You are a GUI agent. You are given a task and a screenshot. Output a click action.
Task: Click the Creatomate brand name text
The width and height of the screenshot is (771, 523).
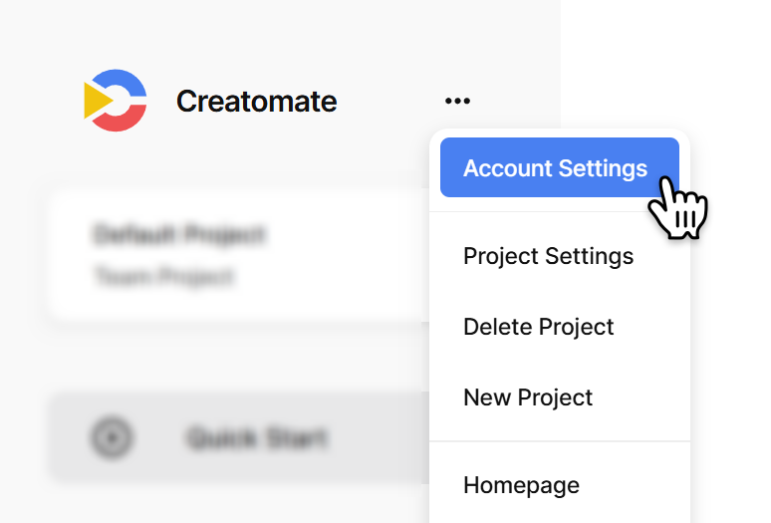tap(257, 102)
